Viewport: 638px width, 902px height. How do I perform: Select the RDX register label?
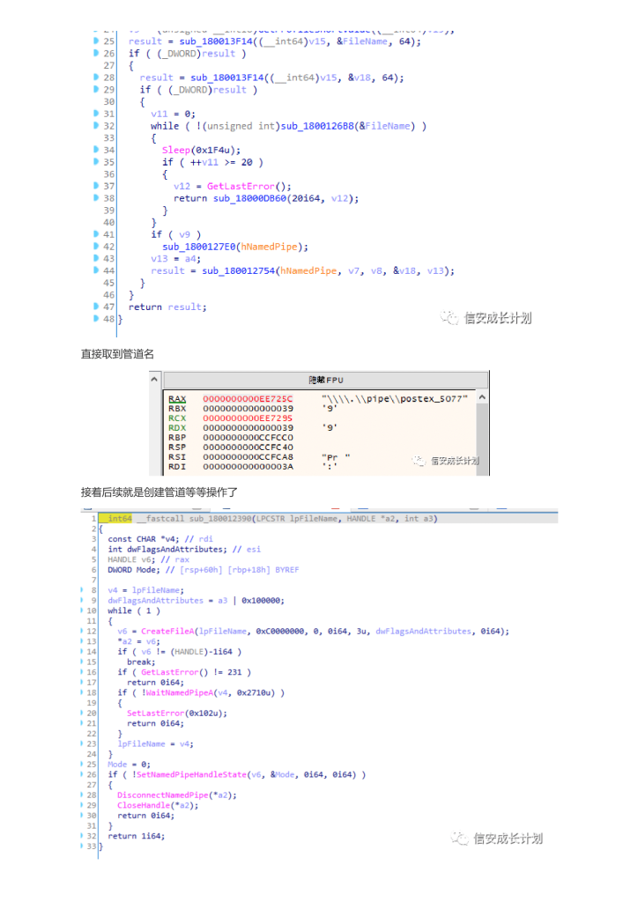pyautogui.click(x=177, y=428)
